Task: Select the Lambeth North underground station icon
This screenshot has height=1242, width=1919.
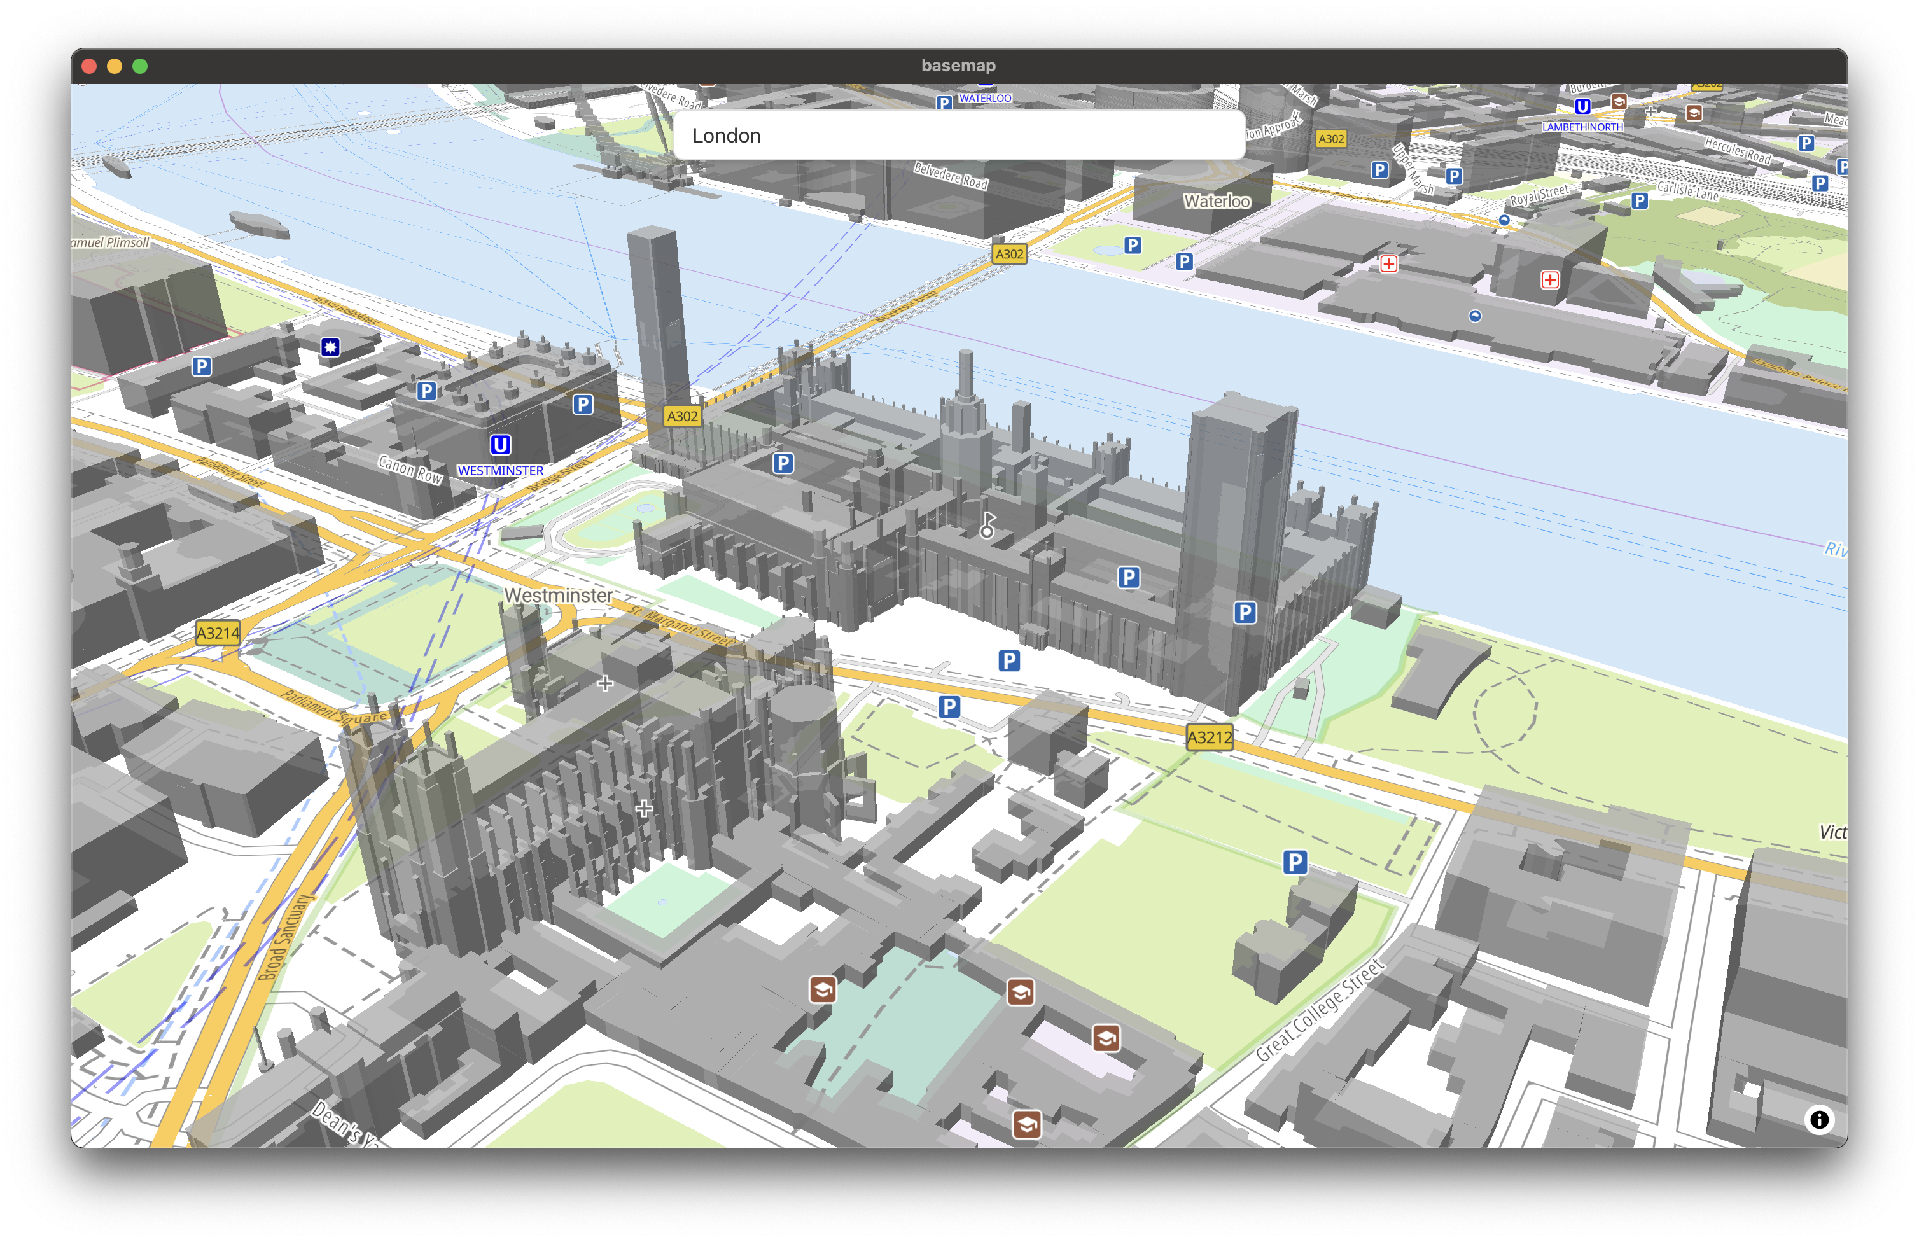Action: pyautogui.click(x=1583, y=106)
